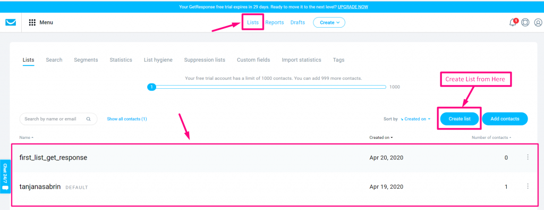Click the Apr 19, 2020 date

[x=387, y=187]
